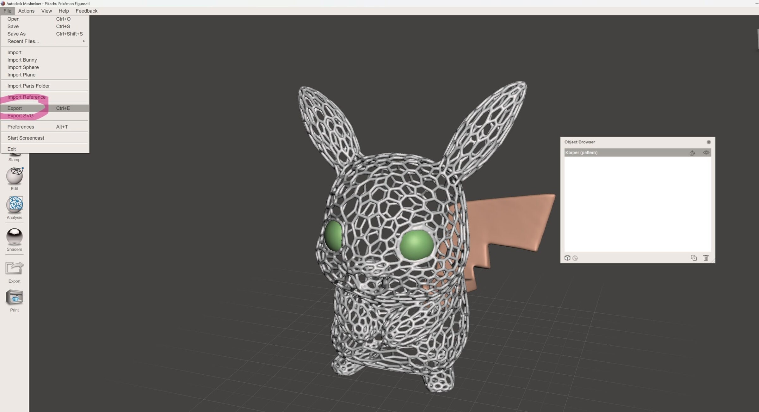
Task: Duplicate object in Object Browser
Action: point(694,258)
